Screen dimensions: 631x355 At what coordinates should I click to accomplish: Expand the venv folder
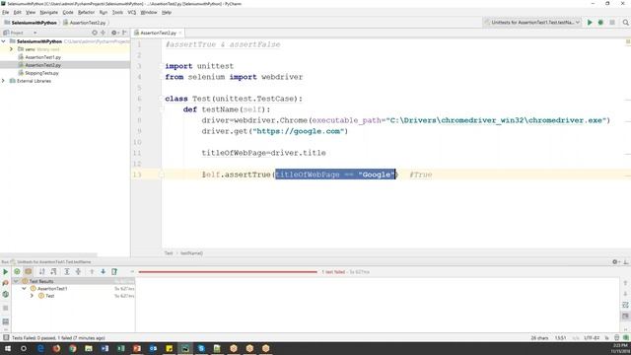11,49
